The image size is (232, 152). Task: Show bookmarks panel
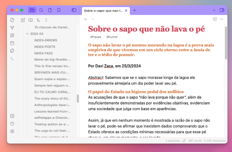tap(59, 10)
